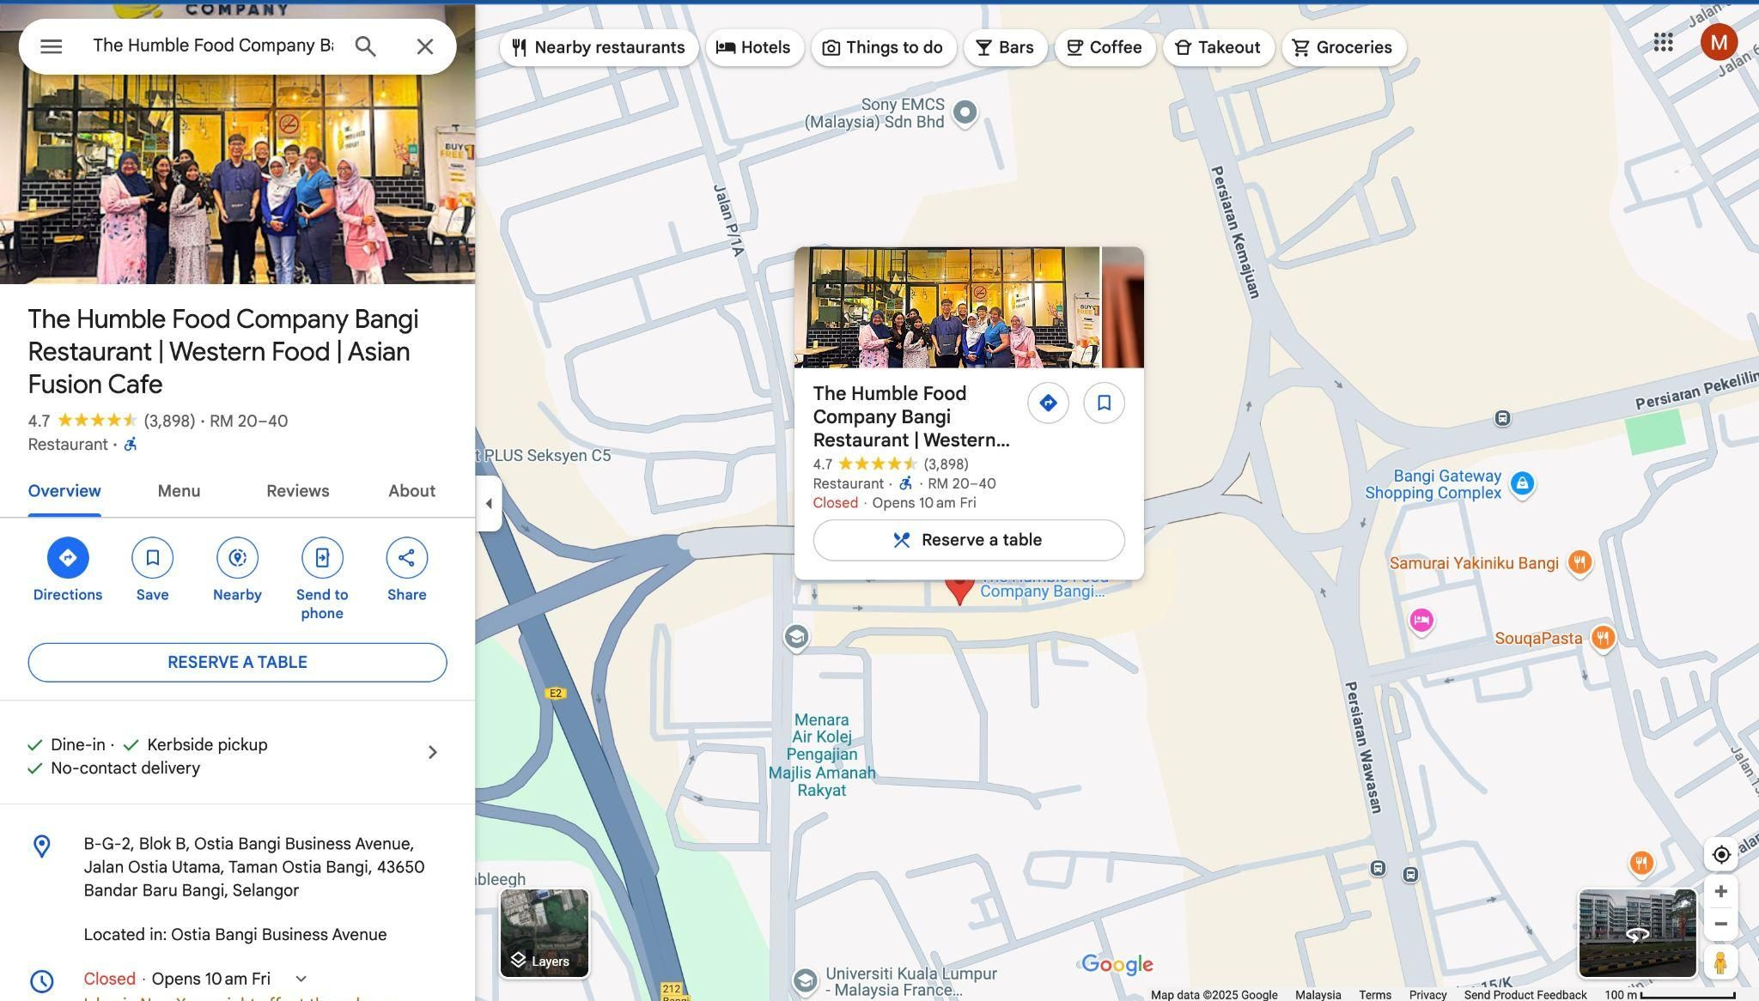Clear search with the X icon
Screen dimensions: 1759x1001
[x=424, y=46]
